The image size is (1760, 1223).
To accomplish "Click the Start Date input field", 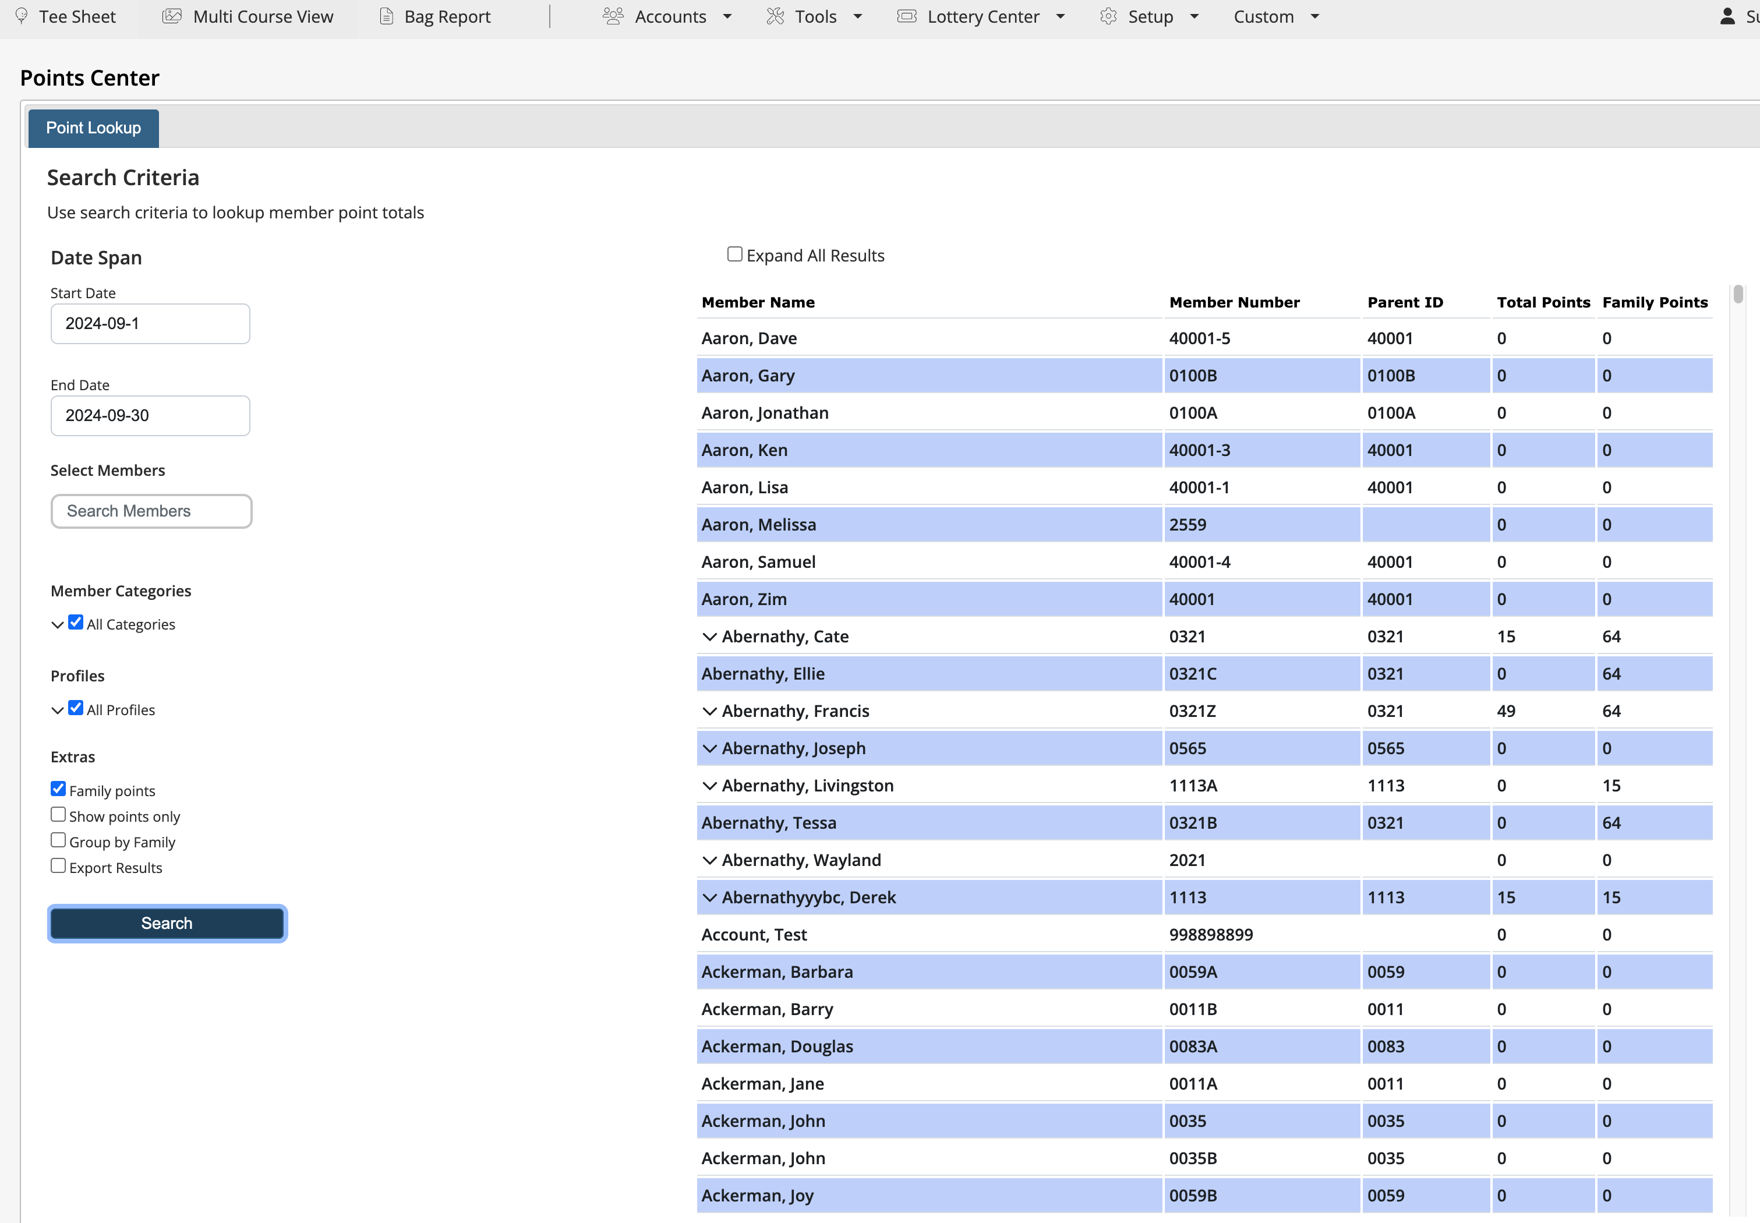I will (150, 324).
